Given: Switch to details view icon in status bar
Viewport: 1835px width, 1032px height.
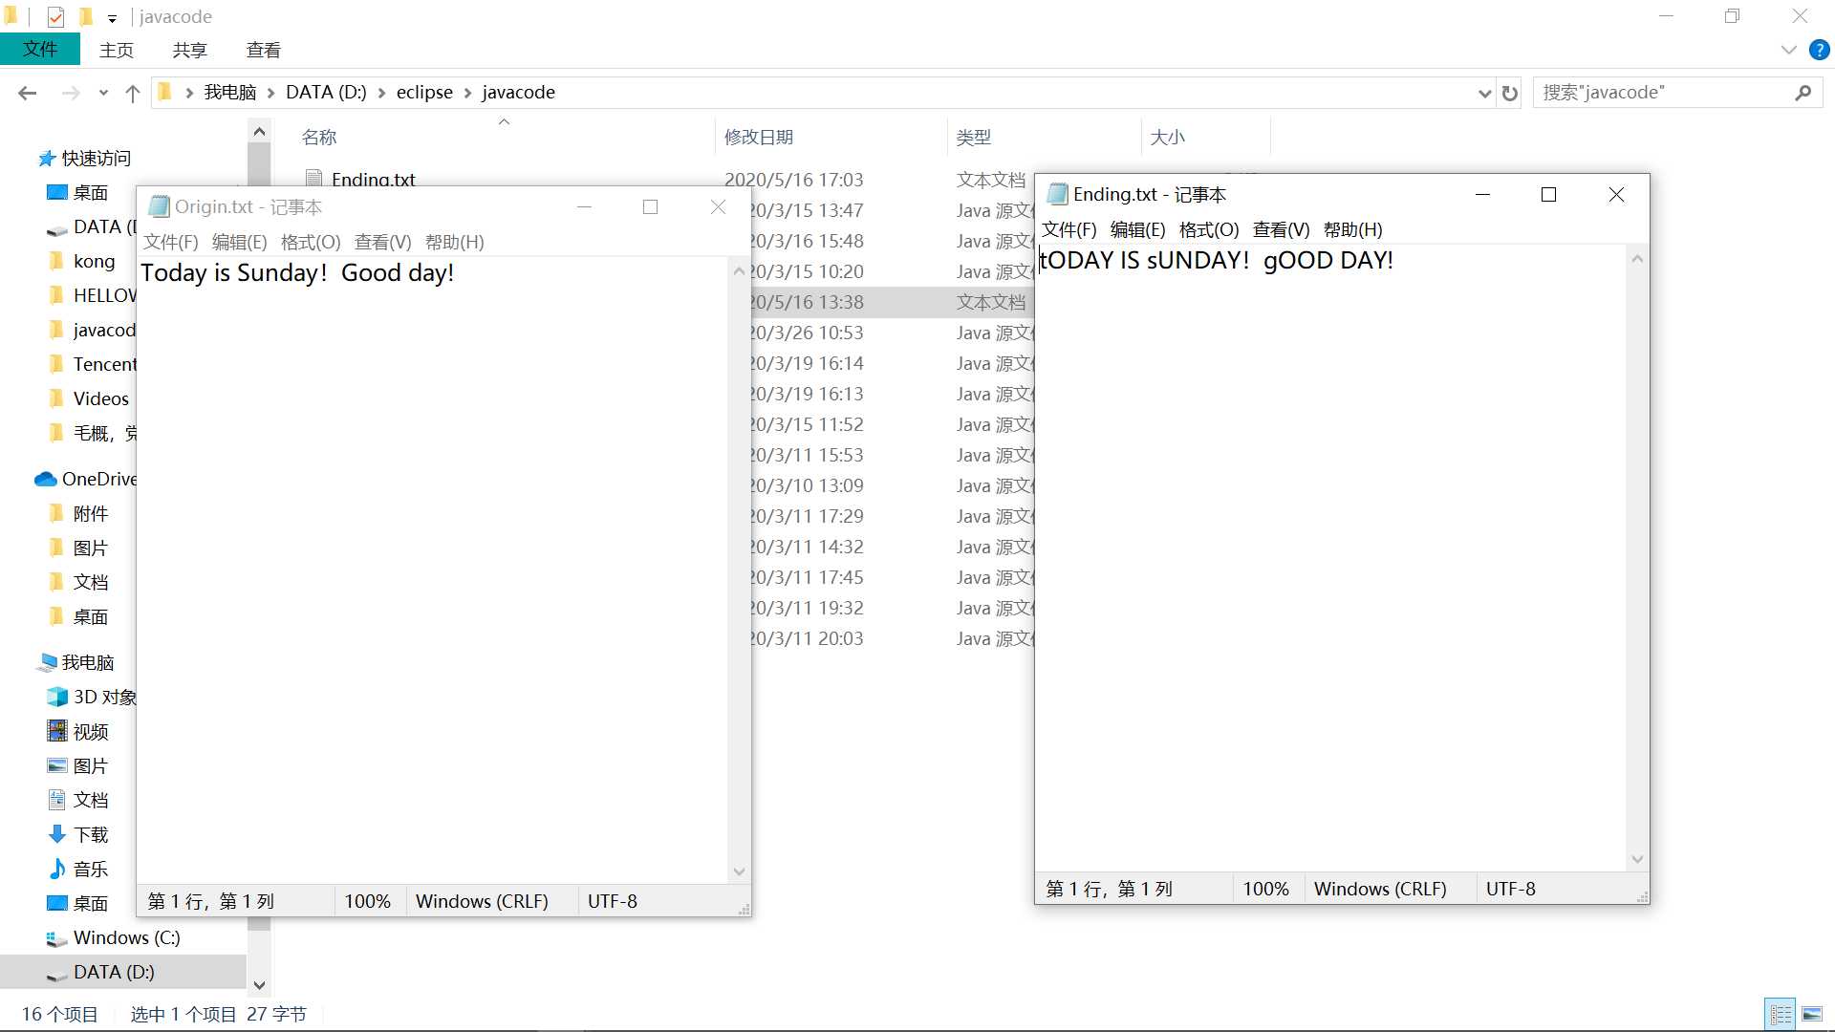Looking at the screenshot, I should click(x=1781, y=1015).
